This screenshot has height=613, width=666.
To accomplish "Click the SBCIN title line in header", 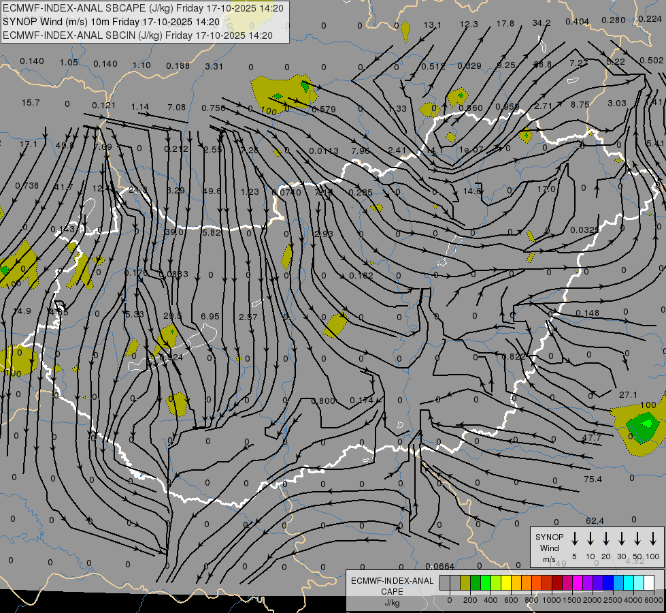I will click(137, 35).
